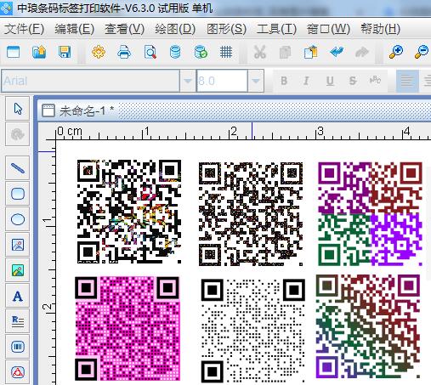This screenshot has width=431, height=385.
Task: Select the text tool with letter A
Action: pyautogui.click(x=18, y=296)
